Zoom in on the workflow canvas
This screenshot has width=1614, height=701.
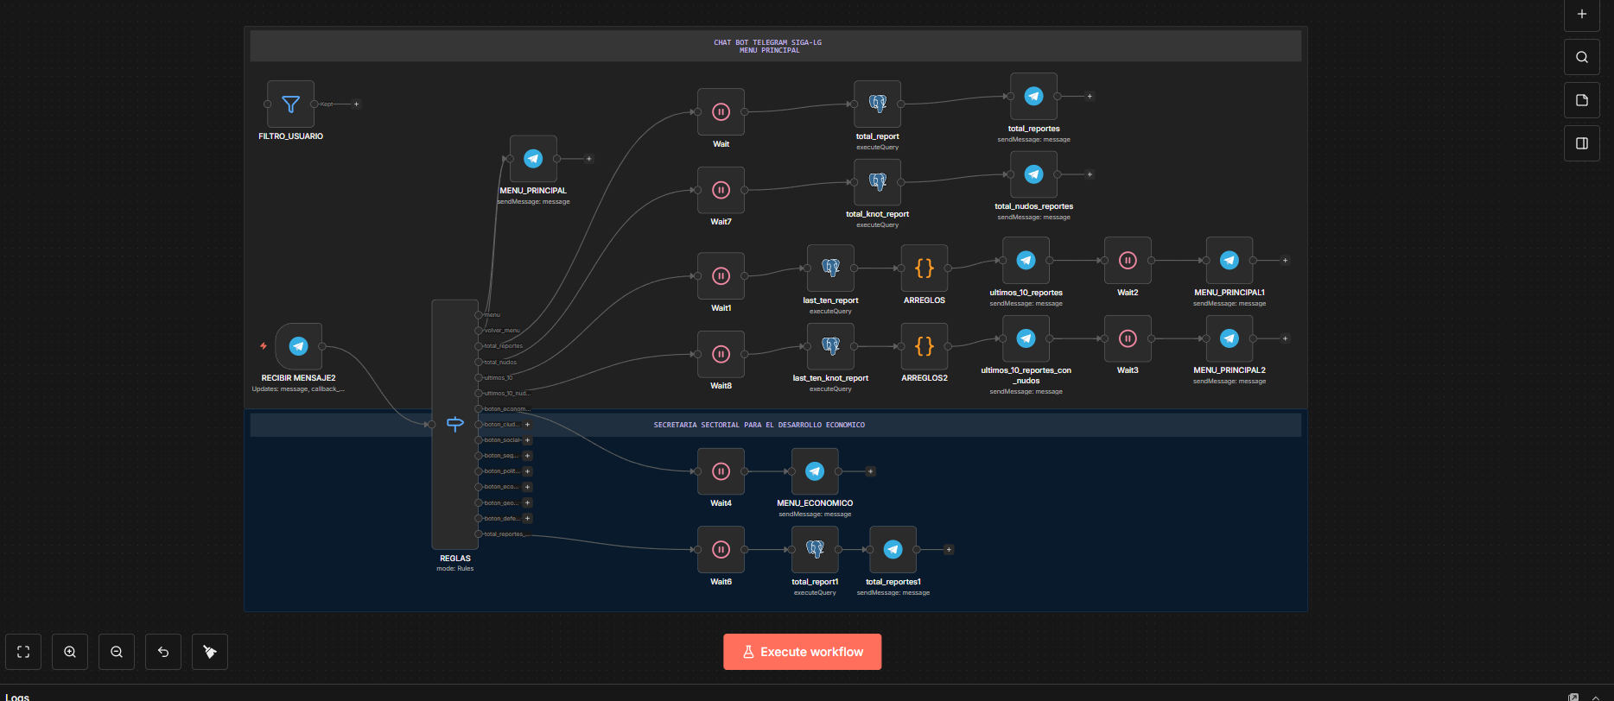(70, 652)
